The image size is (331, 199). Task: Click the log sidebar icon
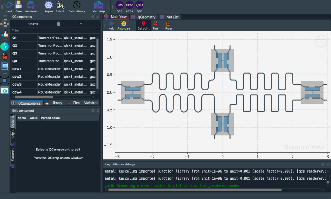point(5,66)
